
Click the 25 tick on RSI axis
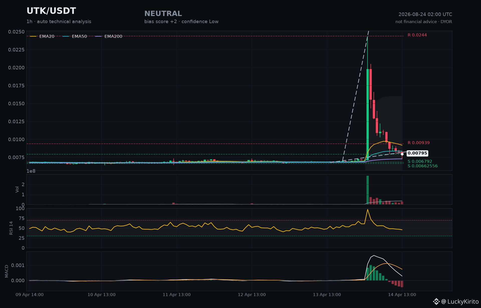pos(22,238)
